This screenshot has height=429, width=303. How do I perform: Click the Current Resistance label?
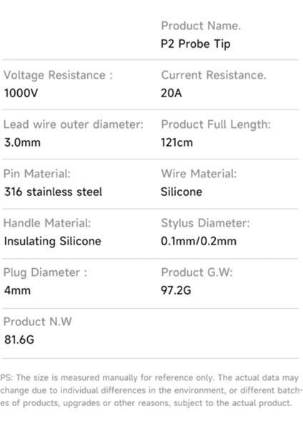point(213,75)
